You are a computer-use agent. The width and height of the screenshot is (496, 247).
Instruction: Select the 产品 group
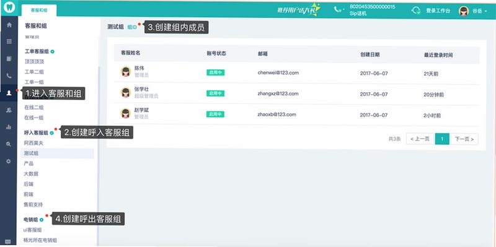29,163
